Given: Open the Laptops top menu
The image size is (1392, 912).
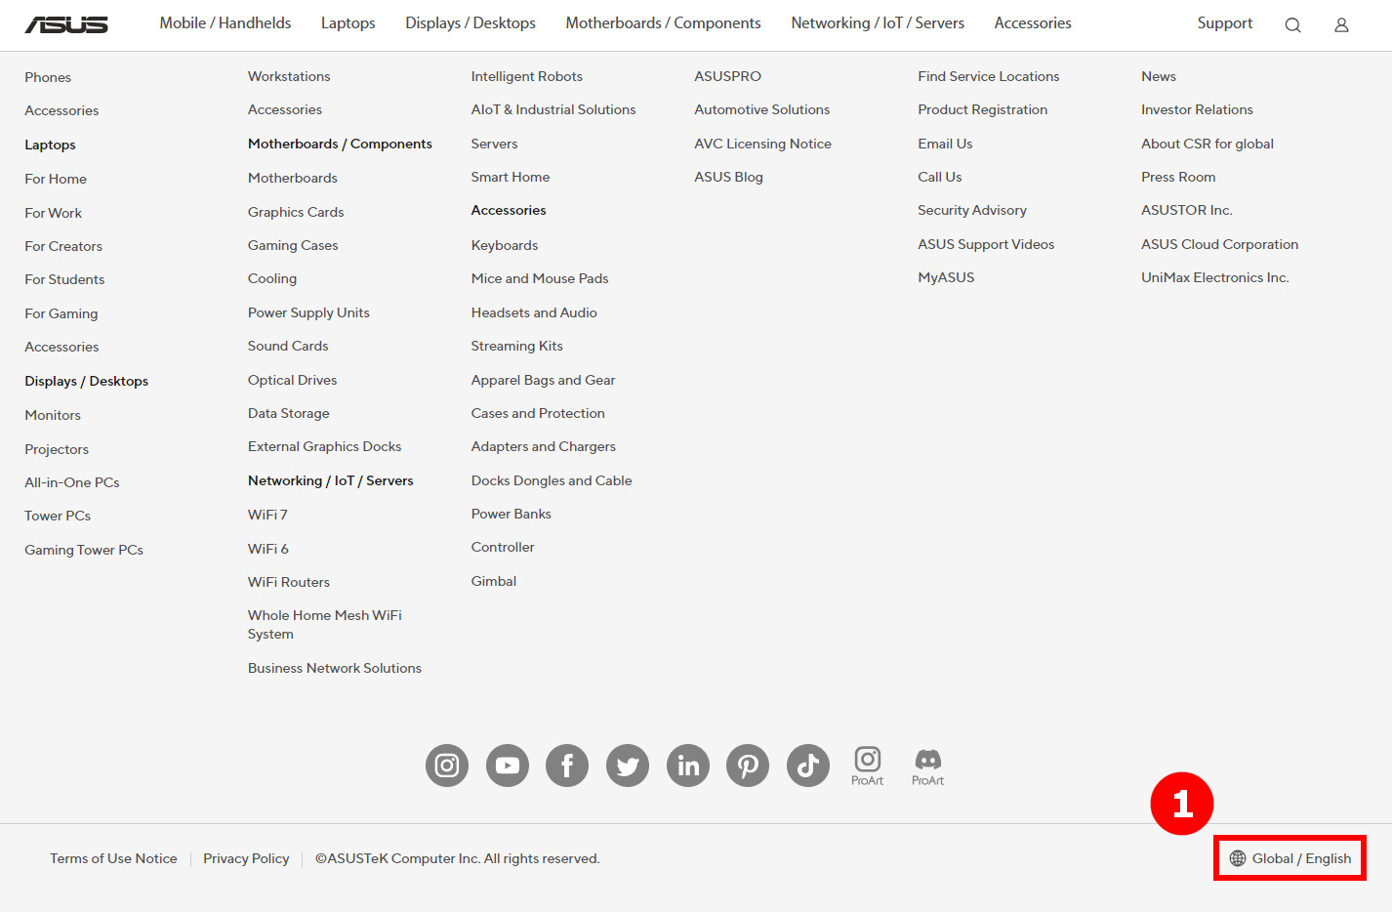Looking at the screenshot, I should [348, 23].
